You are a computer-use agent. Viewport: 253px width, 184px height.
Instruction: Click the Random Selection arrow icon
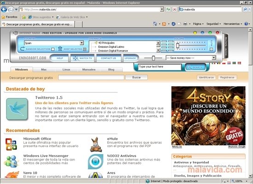click(x=22, y=49)
